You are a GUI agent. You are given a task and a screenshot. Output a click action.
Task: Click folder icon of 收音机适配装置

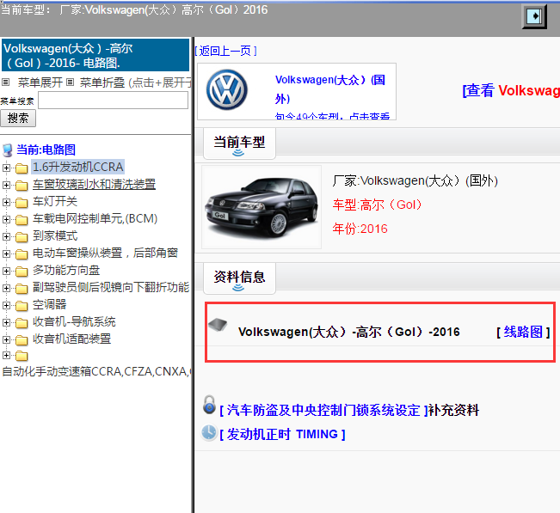[22, 340]
